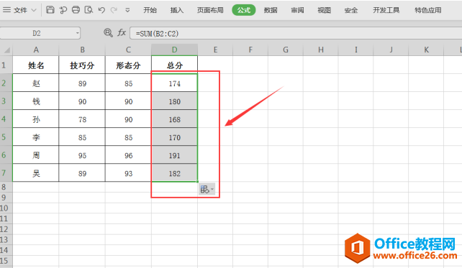Click total cell showing 174

tap(174, 83)
